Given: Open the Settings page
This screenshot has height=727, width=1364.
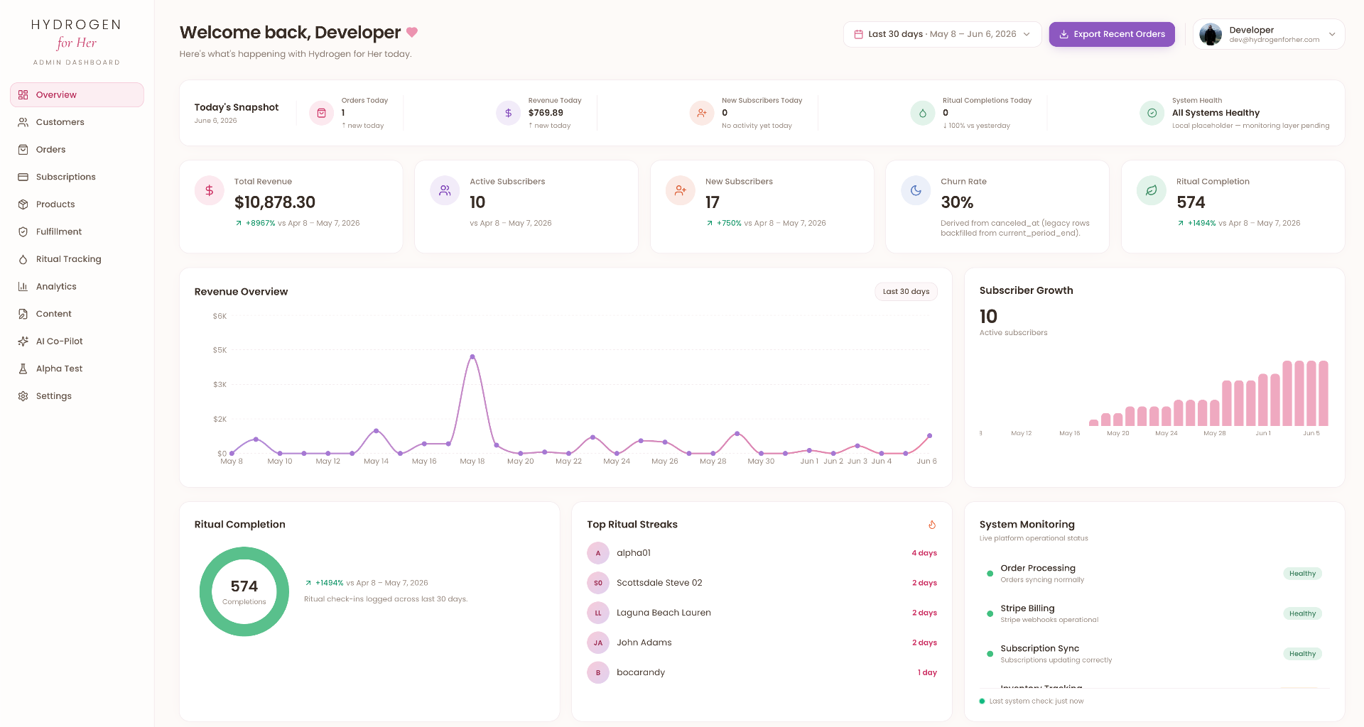Looking at the screenshot, I should pos(77,396).
